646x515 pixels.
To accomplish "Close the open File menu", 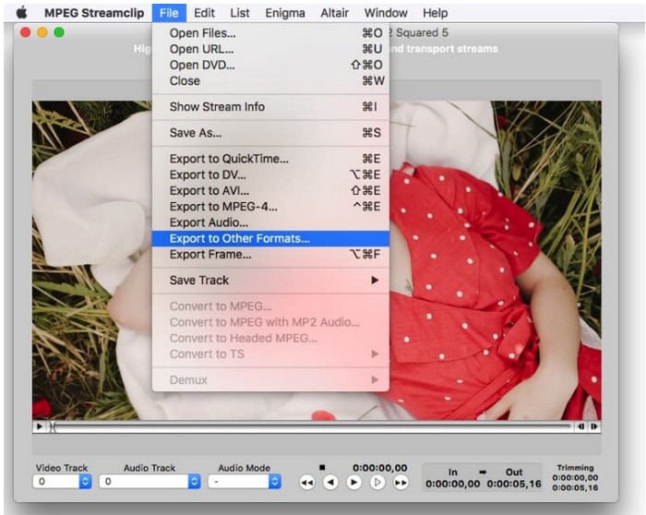I will coord(169,13).
